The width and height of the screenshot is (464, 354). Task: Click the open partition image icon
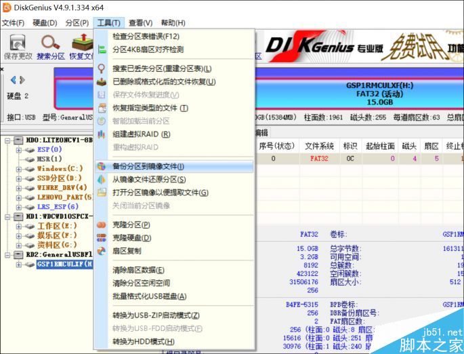point(102,193)
